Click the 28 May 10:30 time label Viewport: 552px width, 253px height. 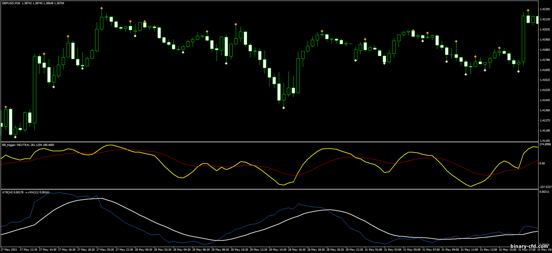(x=239, y=250)
